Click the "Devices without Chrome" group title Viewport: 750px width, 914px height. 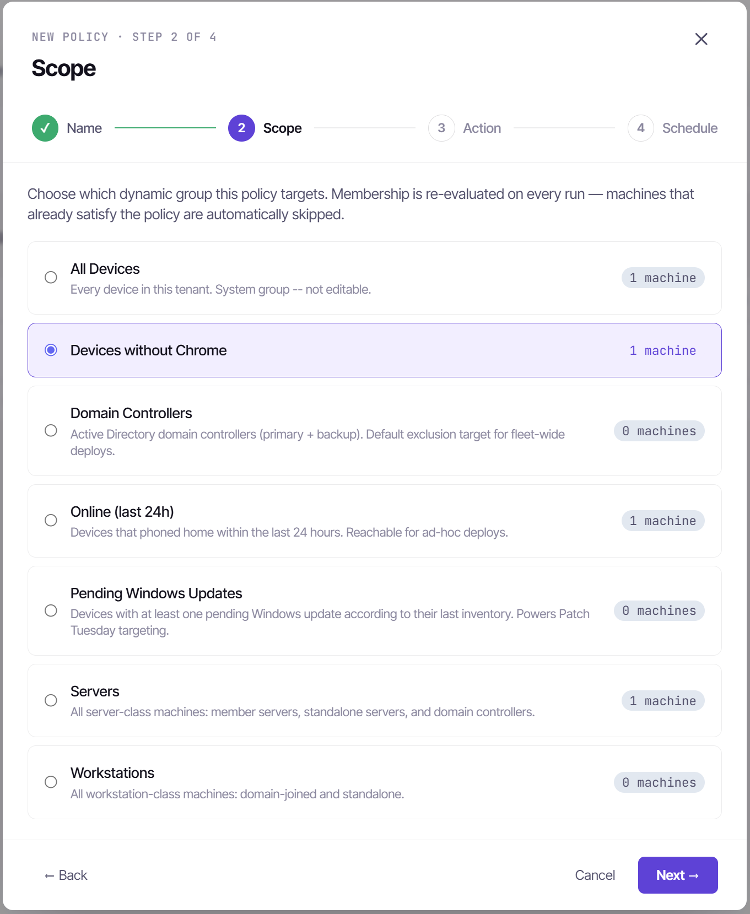click(x=149, y=350)
